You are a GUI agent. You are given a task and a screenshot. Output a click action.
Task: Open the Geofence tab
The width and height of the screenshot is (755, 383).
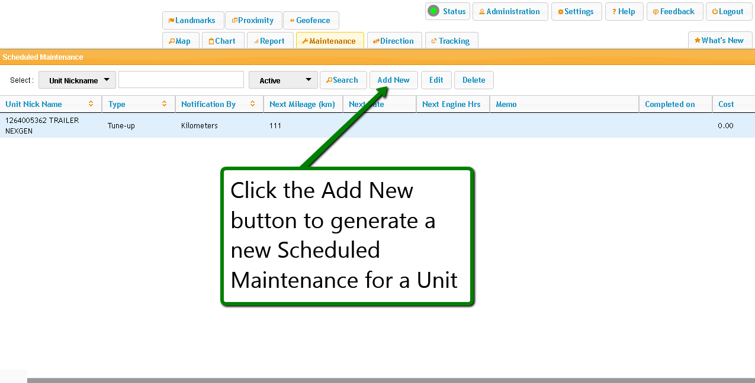point(310,21)
